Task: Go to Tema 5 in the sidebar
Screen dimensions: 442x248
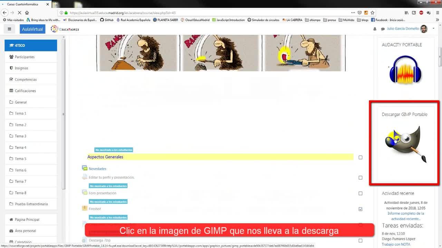Action: [31, 159]
